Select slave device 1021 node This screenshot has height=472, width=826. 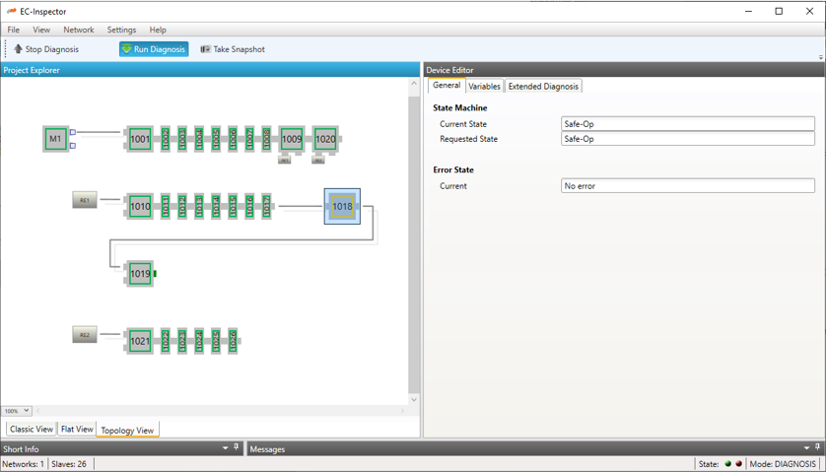click(x=140, y=341)
